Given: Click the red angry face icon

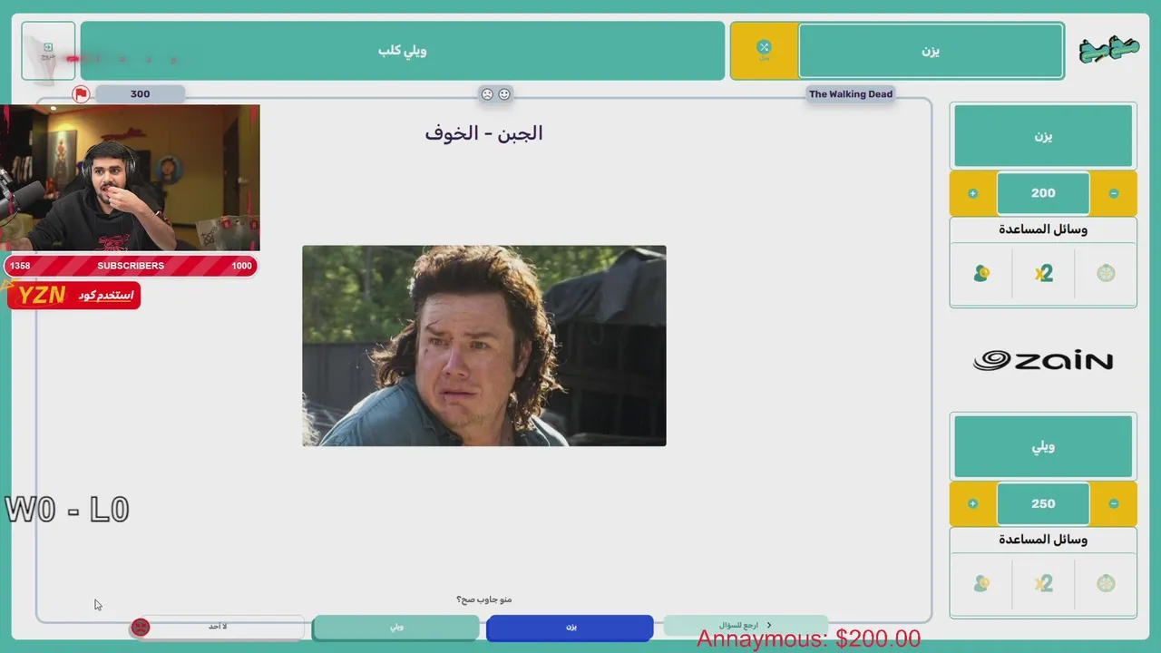Looking at the screenshot, I should point(141,627).
